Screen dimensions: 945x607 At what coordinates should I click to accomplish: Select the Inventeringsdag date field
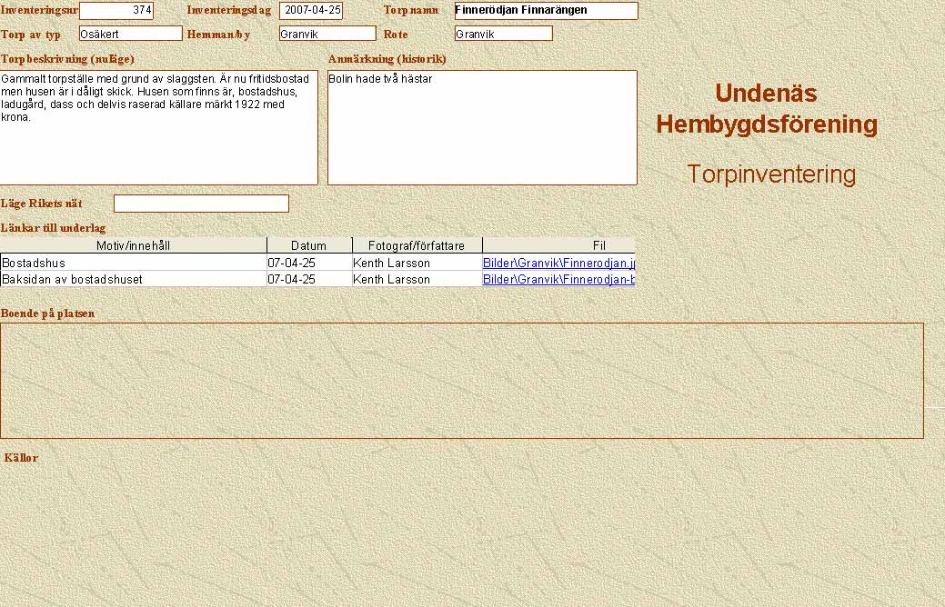(x=311, y=11)
